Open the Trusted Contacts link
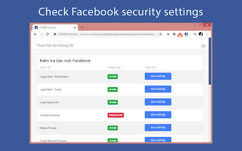 (x=50, y=115)
